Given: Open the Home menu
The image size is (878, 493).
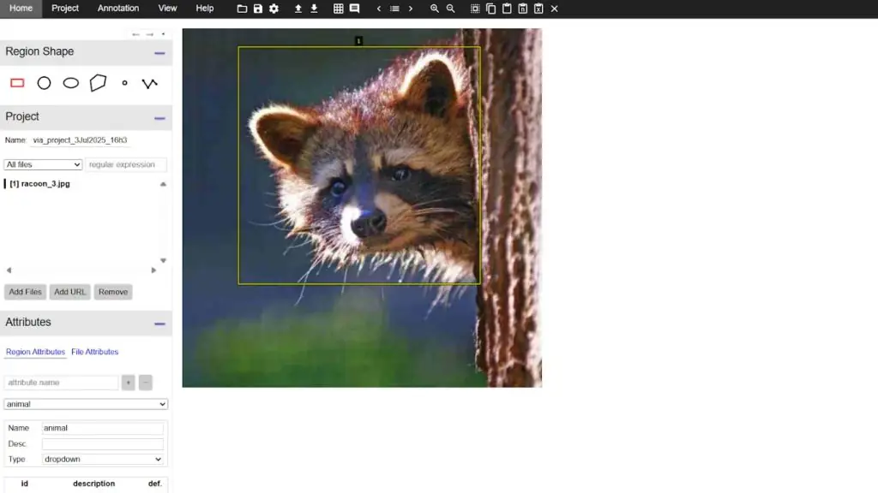Looking at the screenshot, I should click(21, 9).
